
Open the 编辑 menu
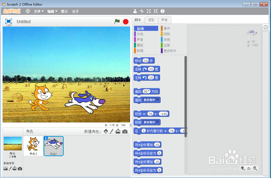(52, 11)
